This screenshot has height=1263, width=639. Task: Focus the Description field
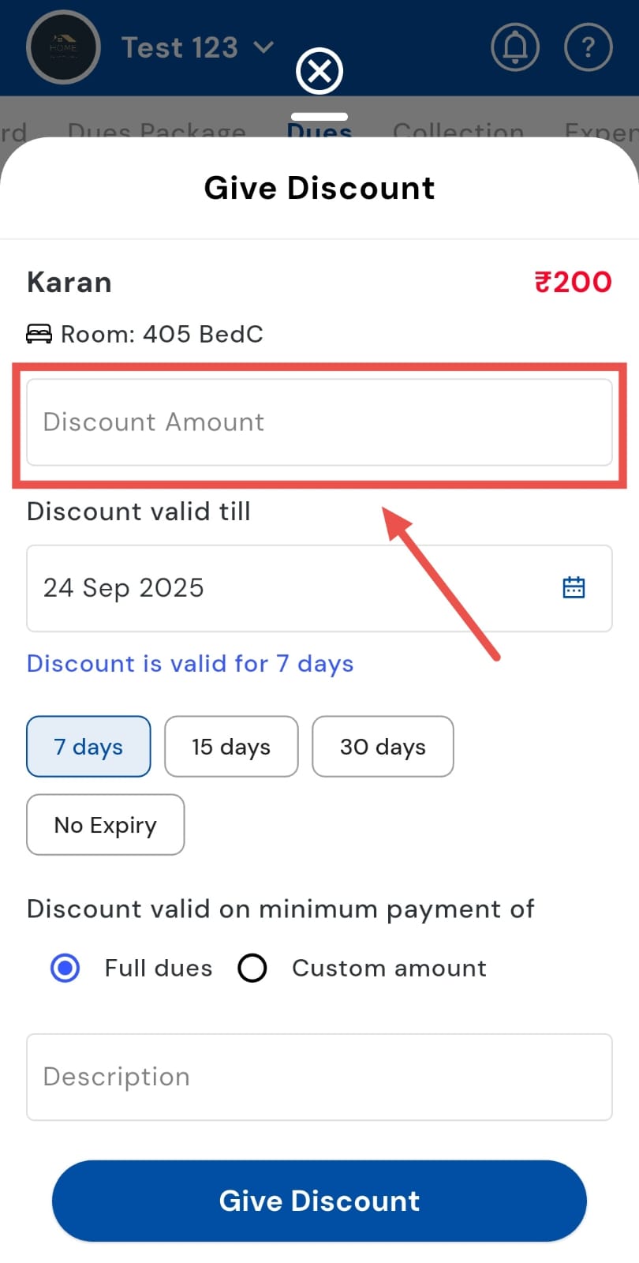click(x=319, y=1077)
